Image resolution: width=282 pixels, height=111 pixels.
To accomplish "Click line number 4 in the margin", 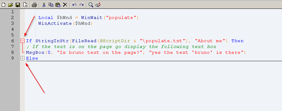I will point(12,29).
